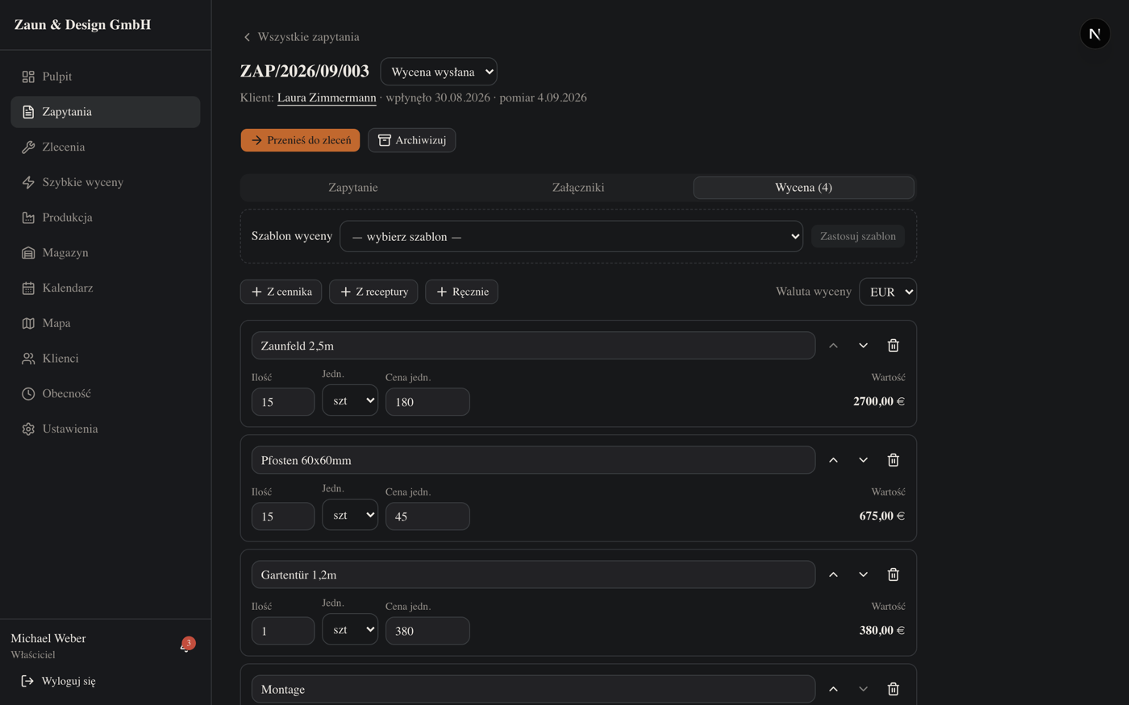Open the wybierz szablon dropdown
1129x705 pixels.
coord(571,236)
